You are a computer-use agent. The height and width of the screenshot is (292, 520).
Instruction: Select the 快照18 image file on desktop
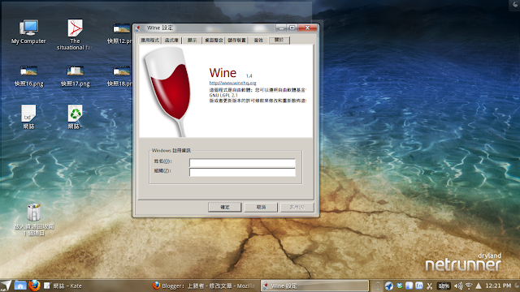(121, 76)
